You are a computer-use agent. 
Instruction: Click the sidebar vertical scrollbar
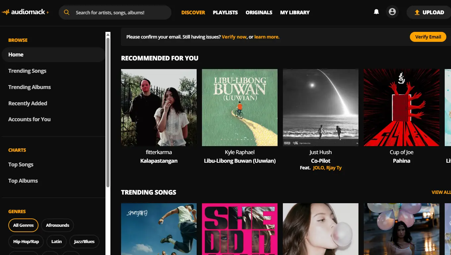[108, 113]
